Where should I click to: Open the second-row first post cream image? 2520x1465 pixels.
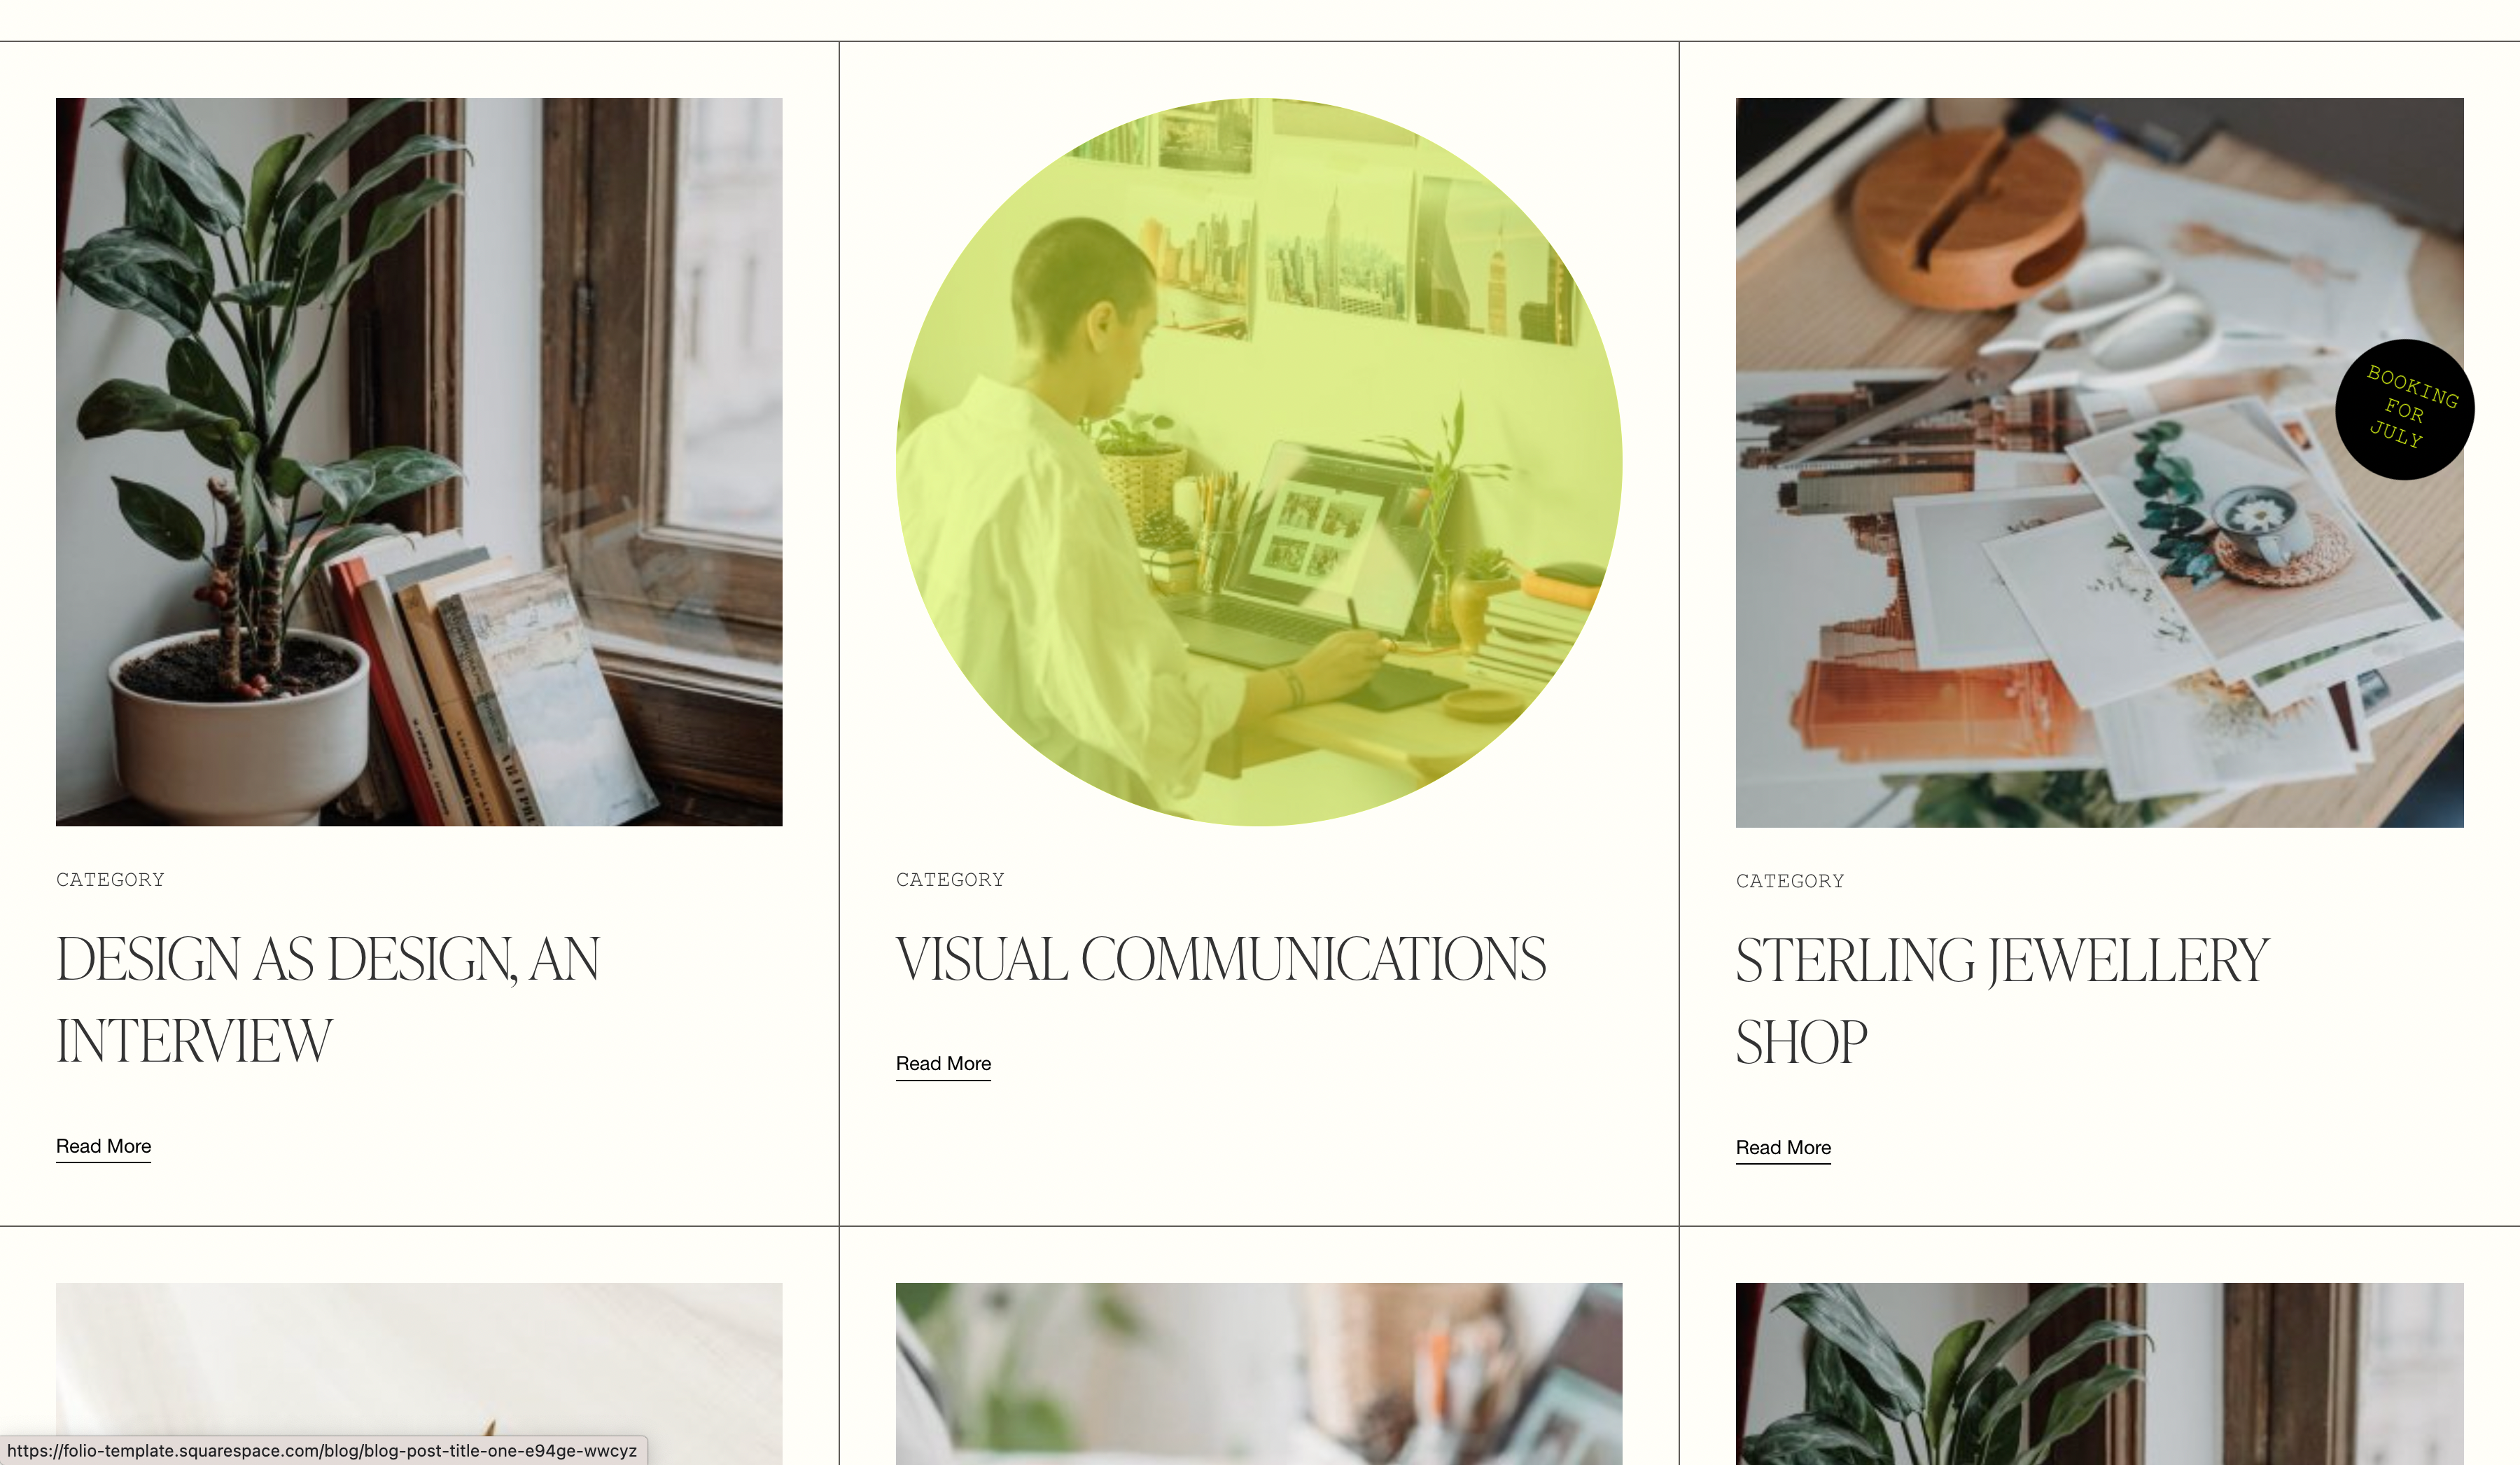coord(419,1373)
